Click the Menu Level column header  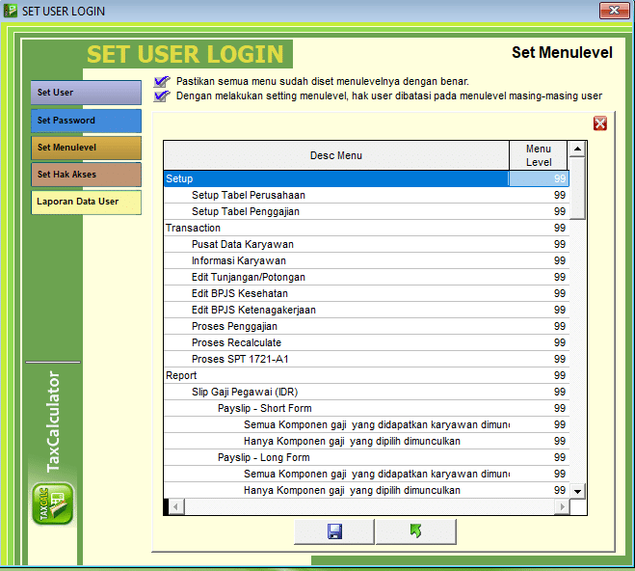[539, 155]
